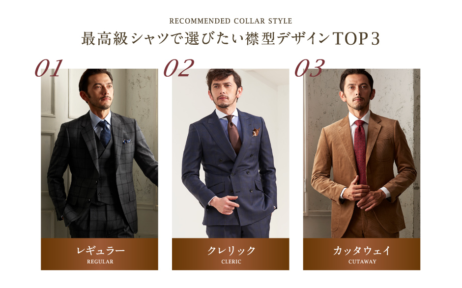Click the クレリック CLERIC label banner
462x288 pixels.
tap(231, 254)
